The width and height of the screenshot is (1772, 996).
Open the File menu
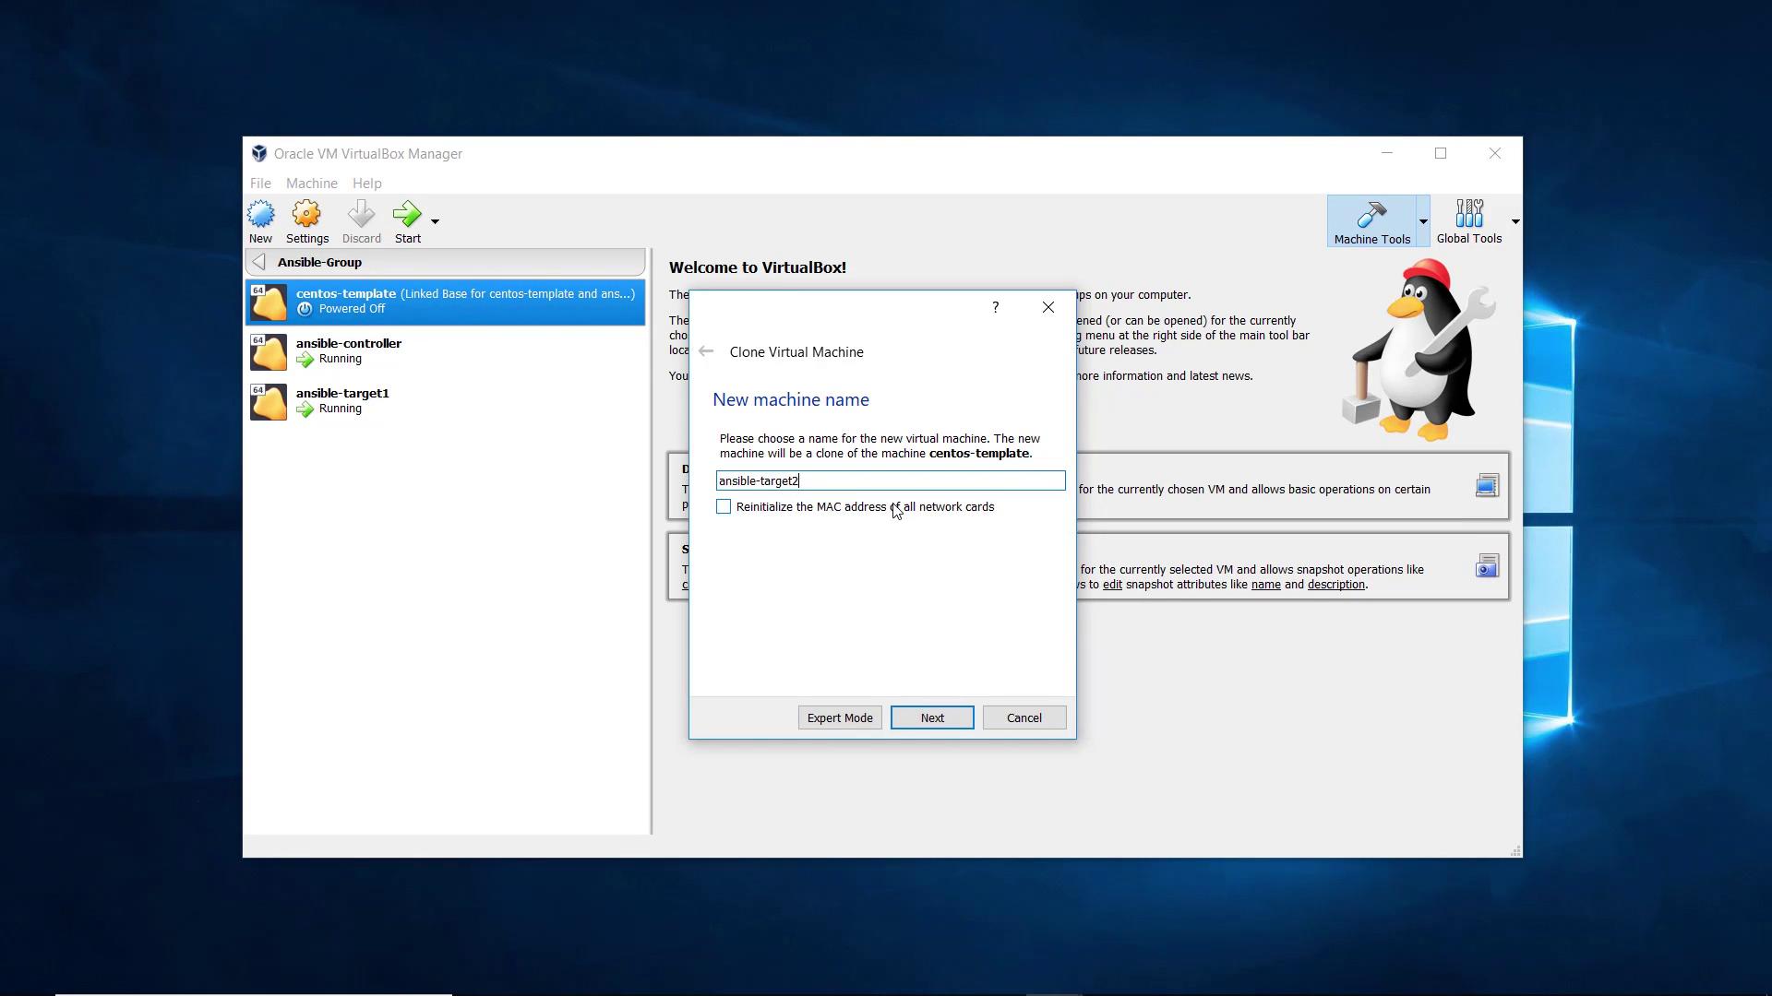click(260, 184)
